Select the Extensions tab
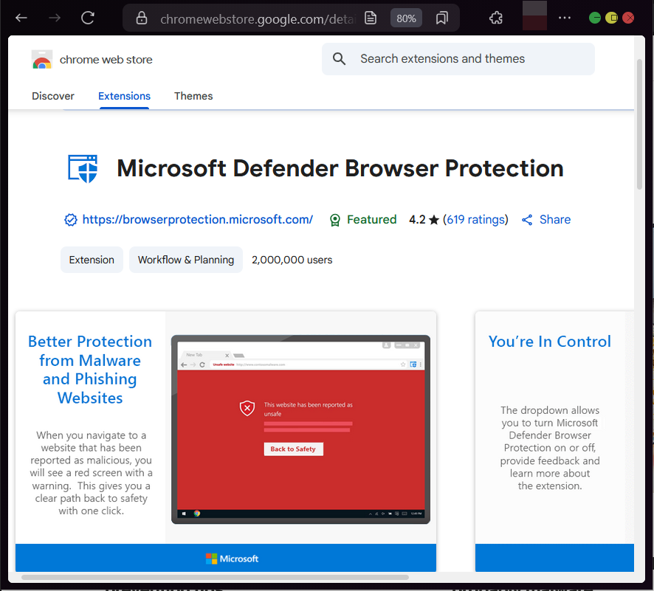654x591 pixels. (124, 96)
